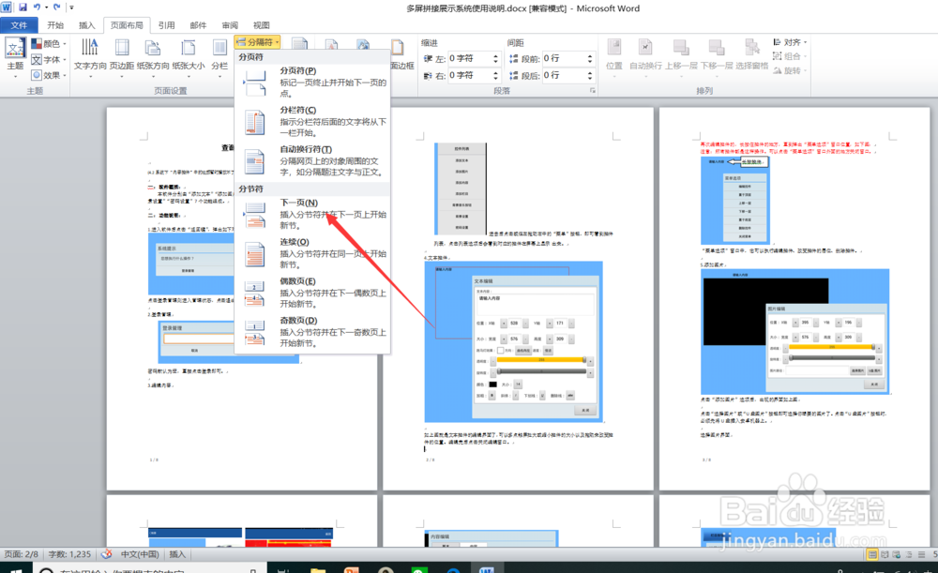Screen dimensions: 938x573
Task: Open the 对齐 align dropdown
Action: pos(790,42)
